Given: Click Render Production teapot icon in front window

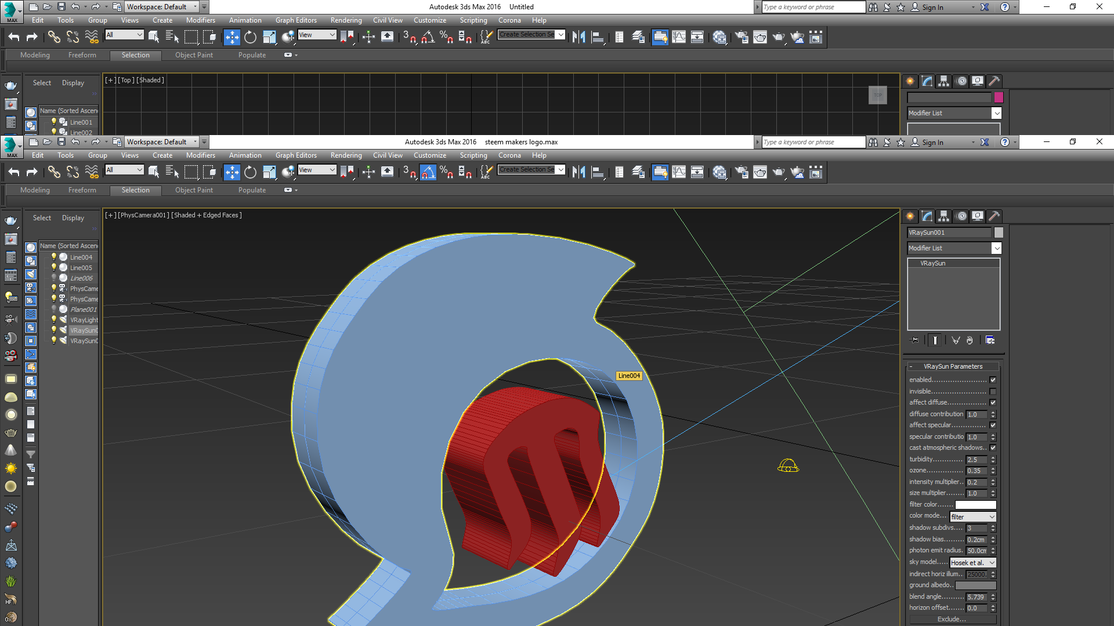Looking at the screenshot, I should click(x=778, y=172).
